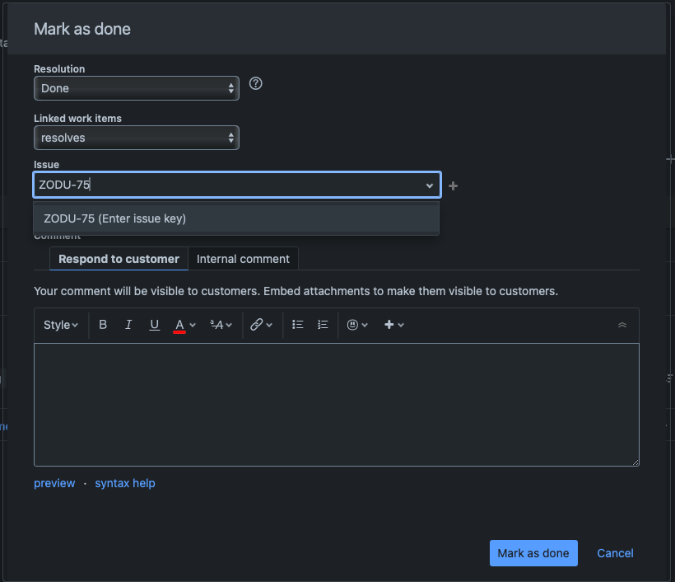
Task: Collapse the editor toolbar with the chevron
Action: (x=622, y=324)
